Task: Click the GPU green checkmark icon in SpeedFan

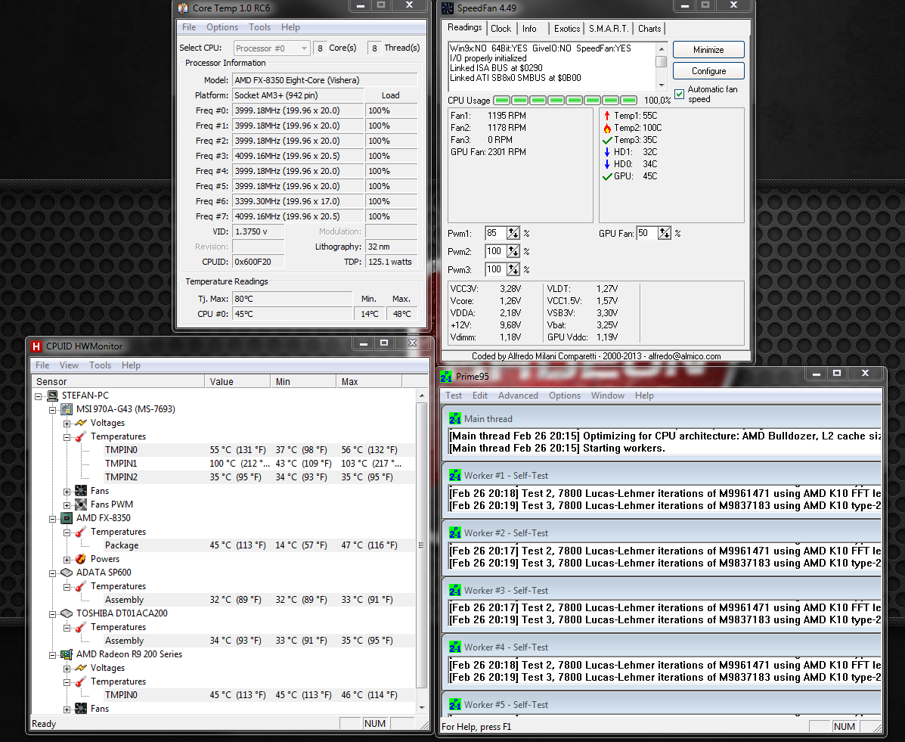Action: [x=607, y=176]
